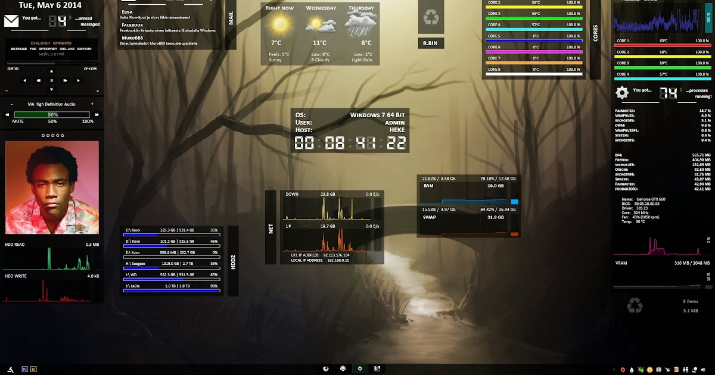Screen dimensions: 715x375
Task: Click the E:\ Kovo drive row
Action: pyautogui.click(x=172, y=254)
